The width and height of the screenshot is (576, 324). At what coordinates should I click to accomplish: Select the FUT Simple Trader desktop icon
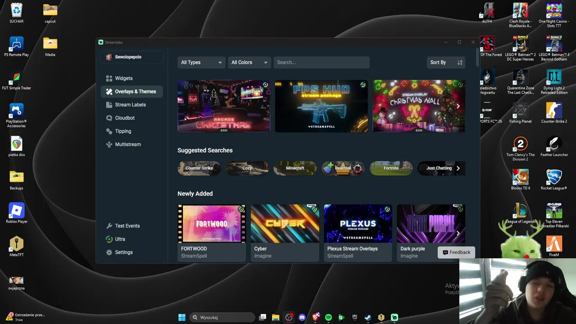17,80
